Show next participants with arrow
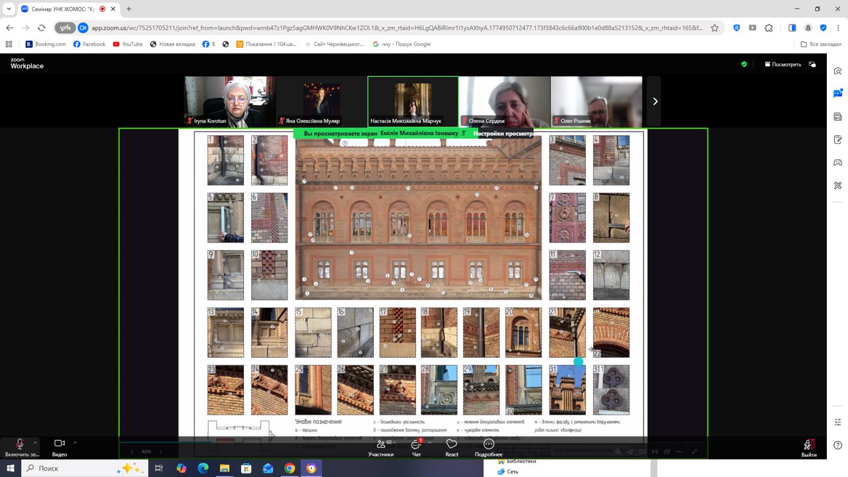The height and width of the screenshot is (477, 848). pos(655,101)
